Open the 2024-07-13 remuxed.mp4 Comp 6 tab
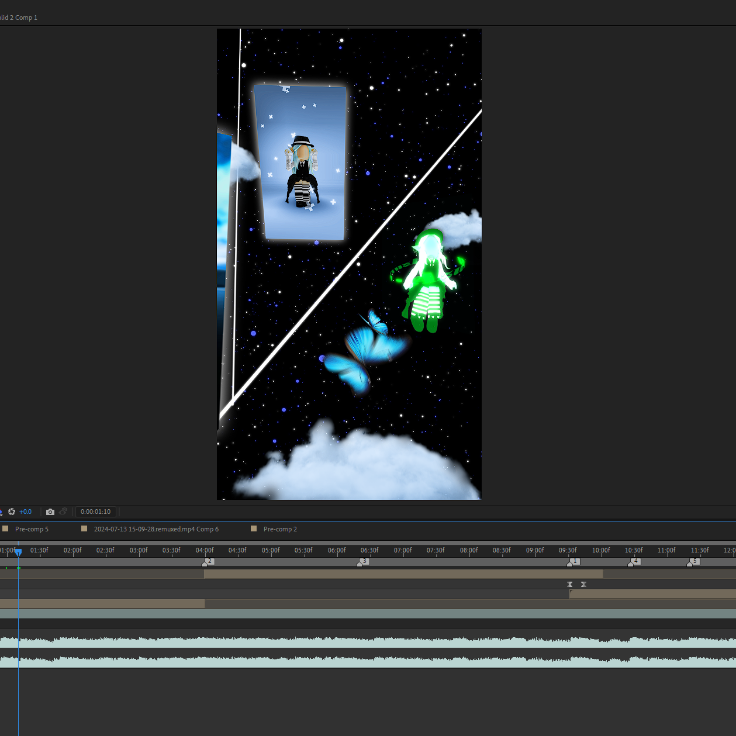 click(156, 529)
